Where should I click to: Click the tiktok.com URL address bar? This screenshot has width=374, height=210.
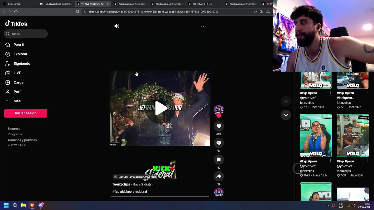tap(154, 12)
